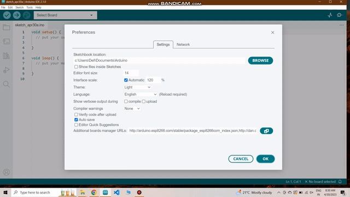Select the sketch_apr30a.ino editor tab

coord(30,25)
